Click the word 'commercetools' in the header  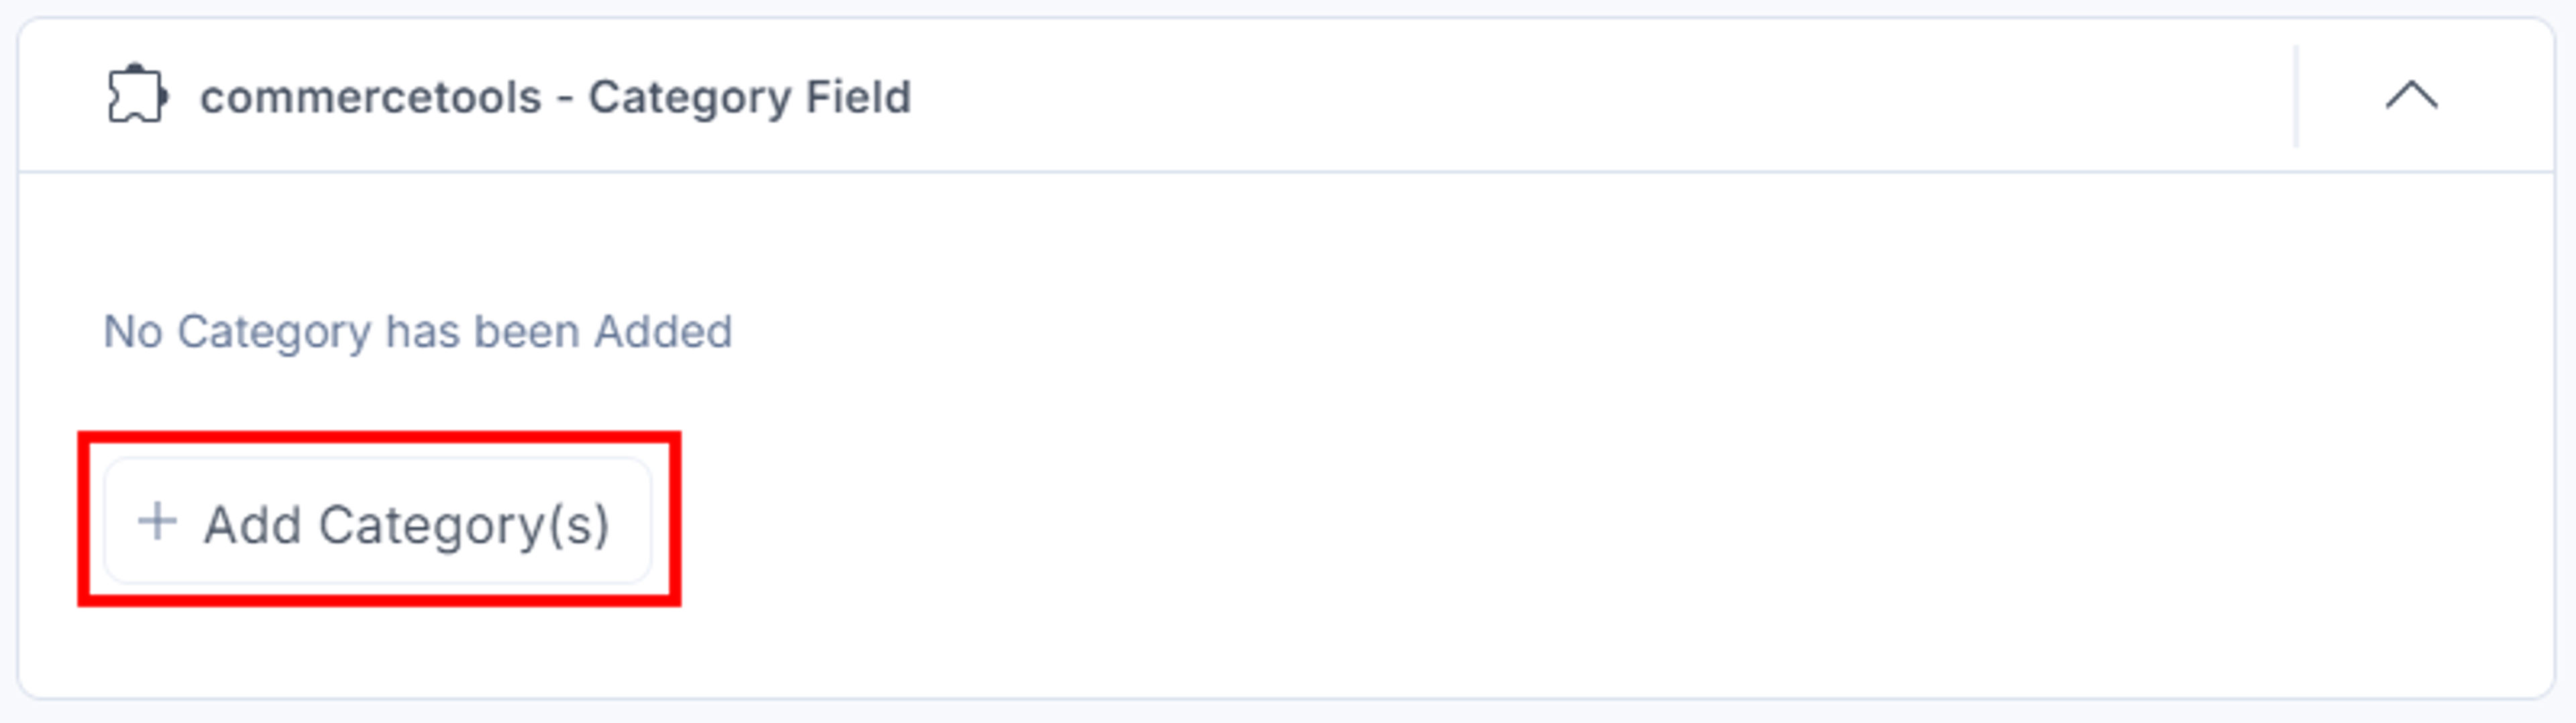coord(371,98)
